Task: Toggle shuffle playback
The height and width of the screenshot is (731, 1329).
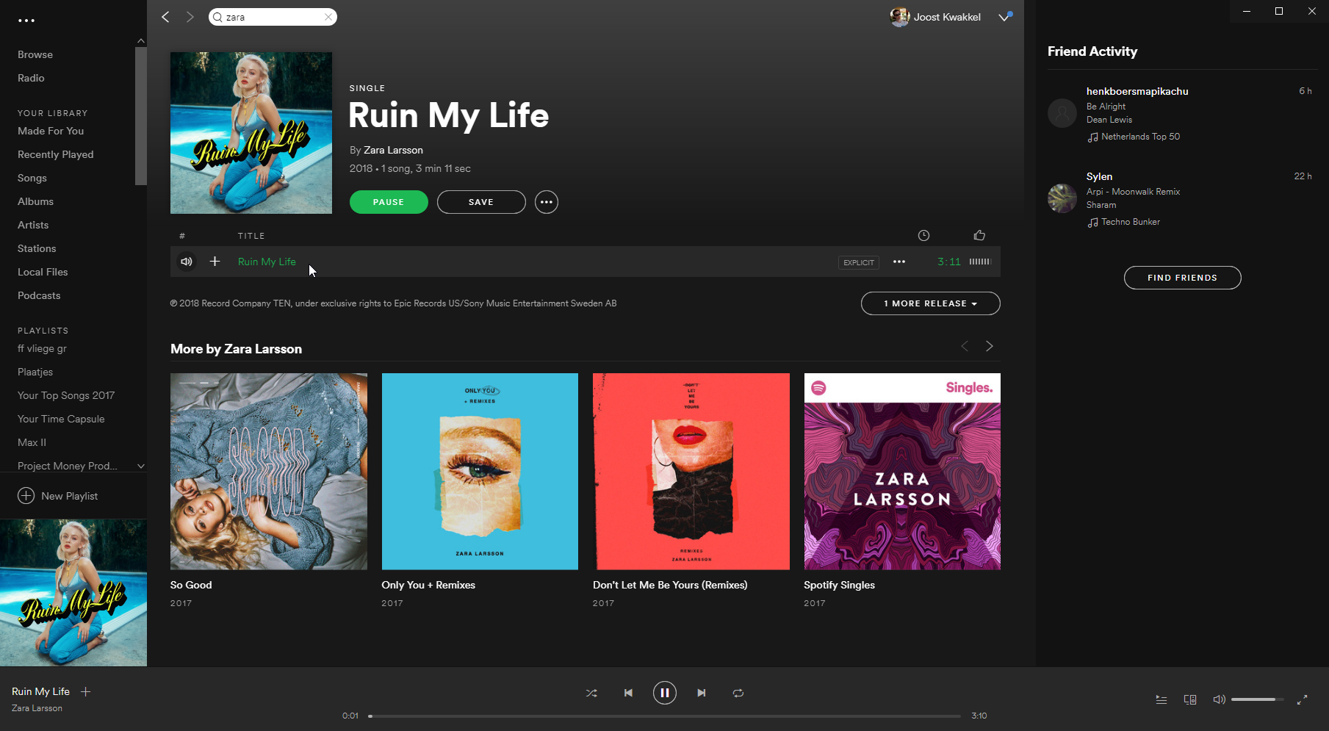Action: 591,693
